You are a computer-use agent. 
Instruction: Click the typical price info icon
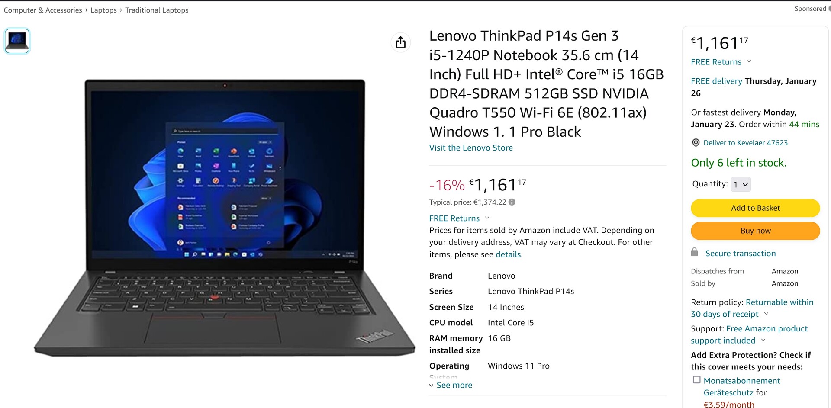[x=512, y=202]
